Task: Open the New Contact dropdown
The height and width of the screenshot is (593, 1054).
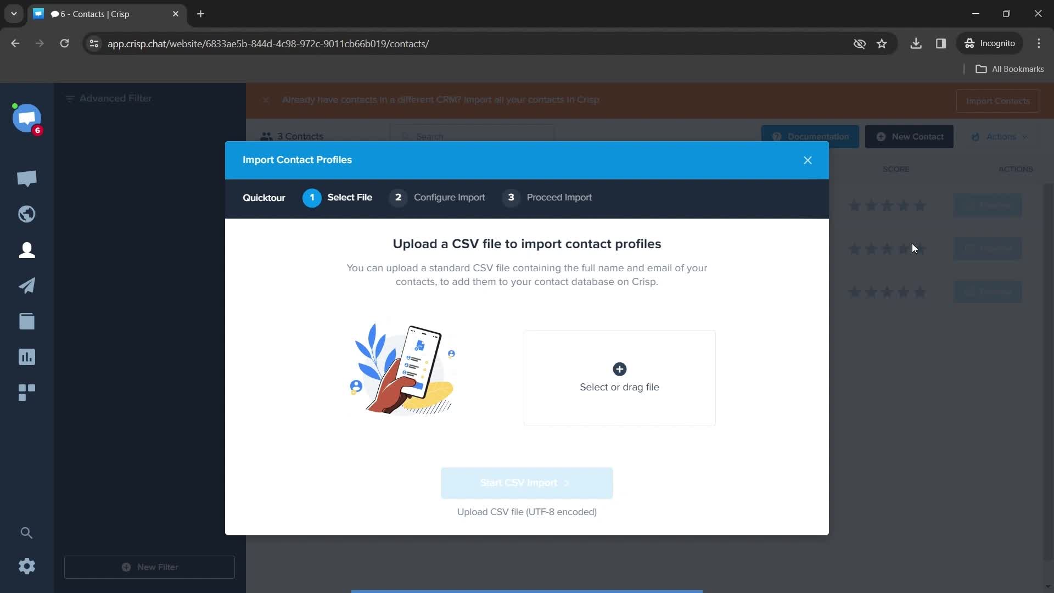Action: tap(910, 137)
